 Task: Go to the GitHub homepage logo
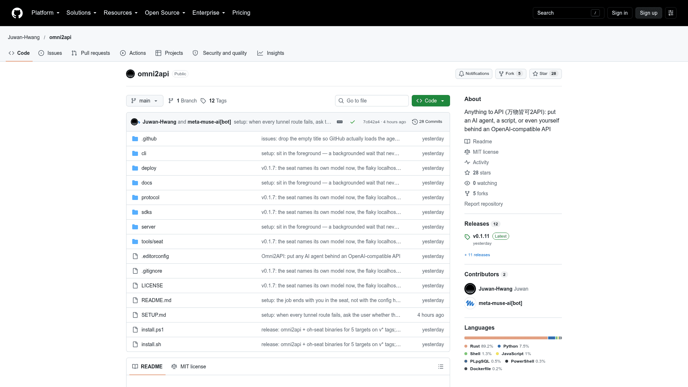coord(17,13)
